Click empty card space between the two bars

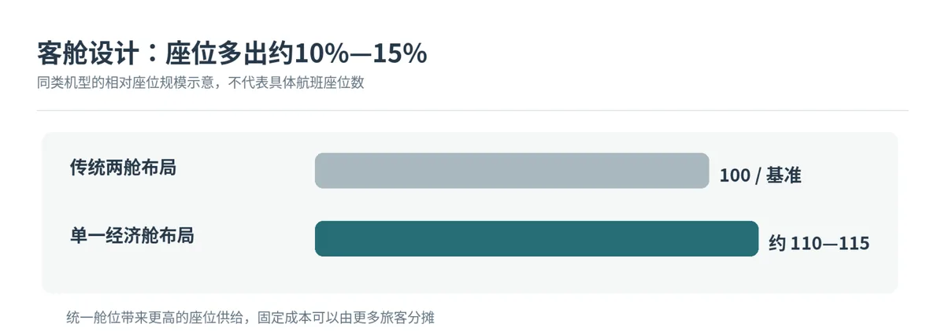coord(512,204)
